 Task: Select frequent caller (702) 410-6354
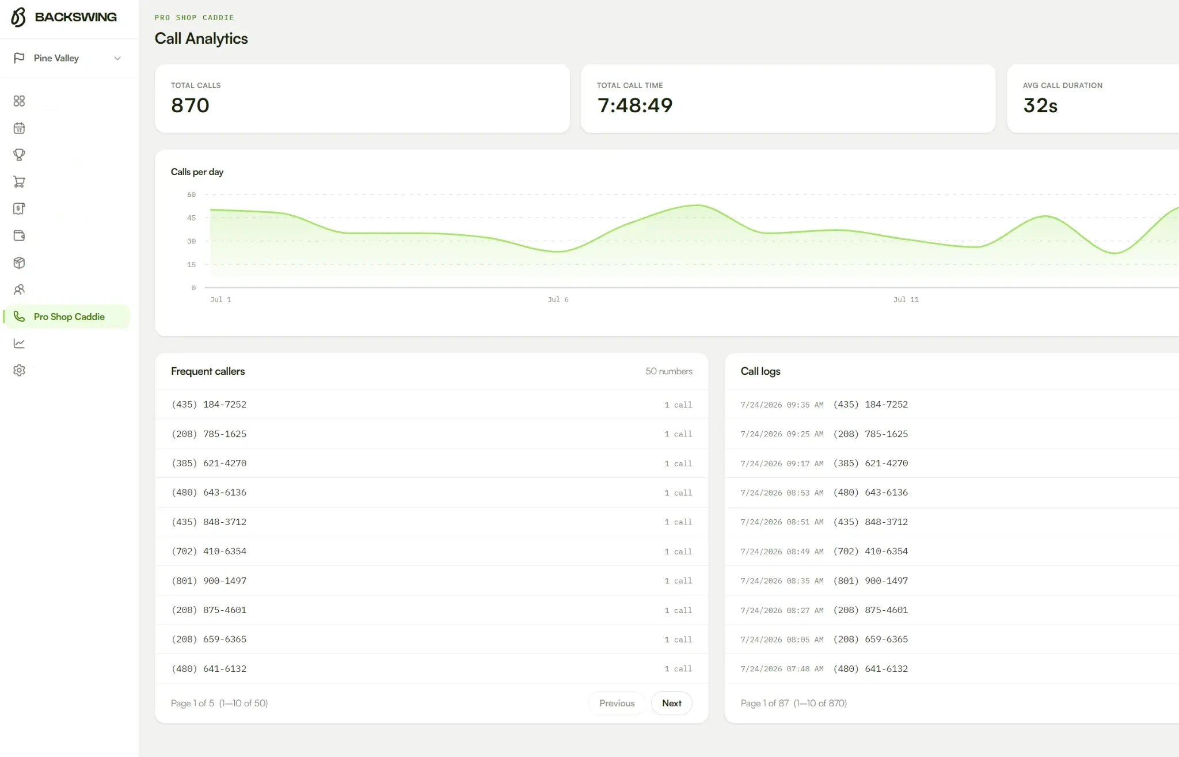click(432, 551)
